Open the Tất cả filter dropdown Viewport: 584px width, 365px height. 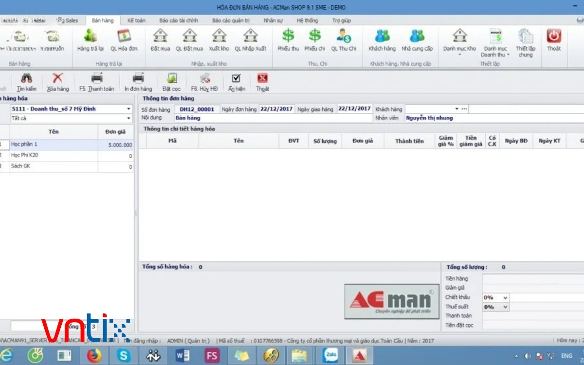click(128, 118)
